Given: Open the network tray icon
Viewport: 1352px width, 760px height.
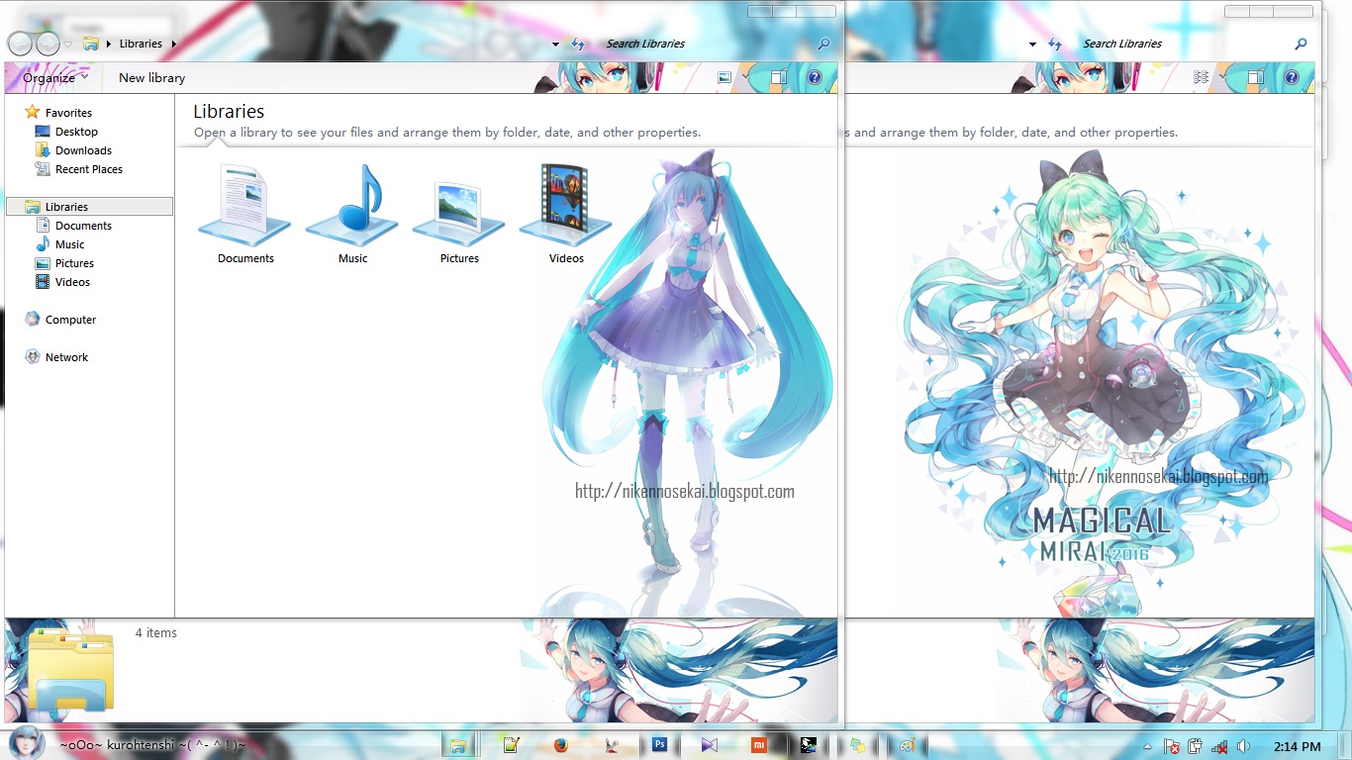Looking at the screenshot, I should (x=1220, y=746).
